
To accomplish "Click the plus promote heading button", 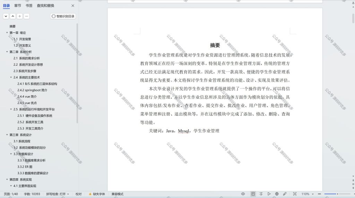I will [x=20, y=16].
